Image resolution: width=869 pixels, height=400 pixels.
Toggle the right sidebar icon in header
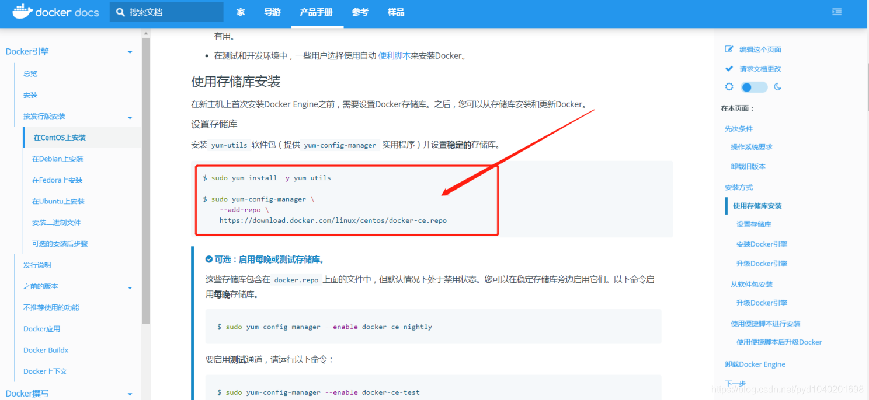click(837, 12)
